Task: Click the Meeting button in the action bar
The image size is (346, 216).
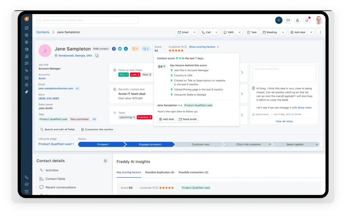Action: [x=270, y=32]
